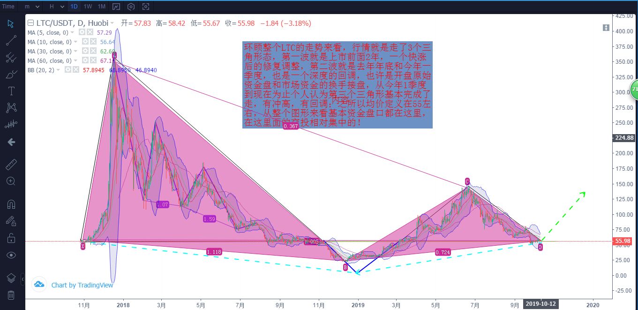The width and height of the screenshot is (638, 310).
Task: Collapse the left drawing toolbar chevron
Action: tap(23, 280)
